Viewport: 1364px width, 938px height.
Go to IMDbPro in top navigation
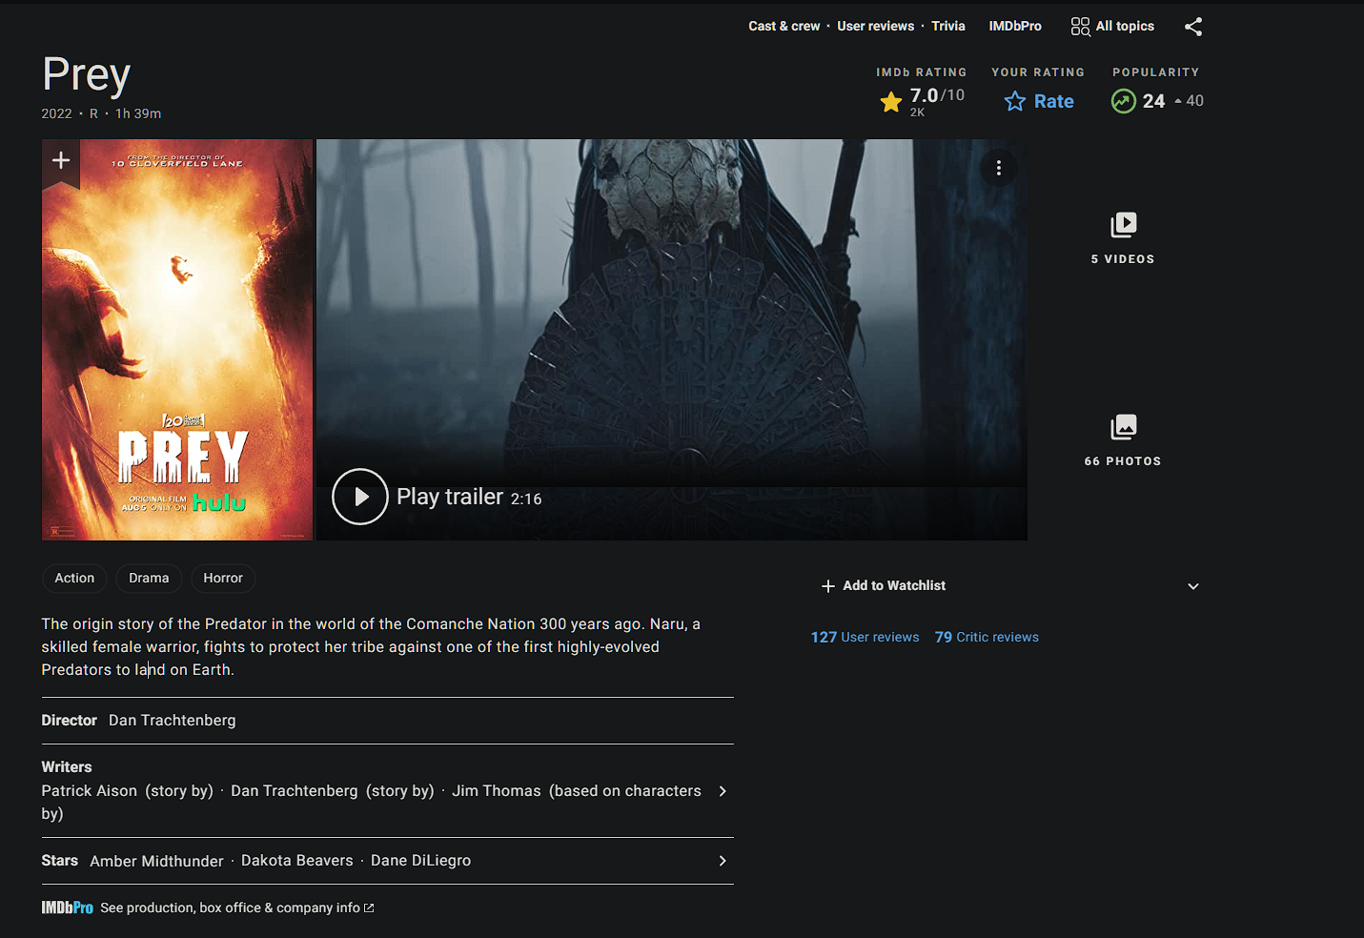(1015, 27)
